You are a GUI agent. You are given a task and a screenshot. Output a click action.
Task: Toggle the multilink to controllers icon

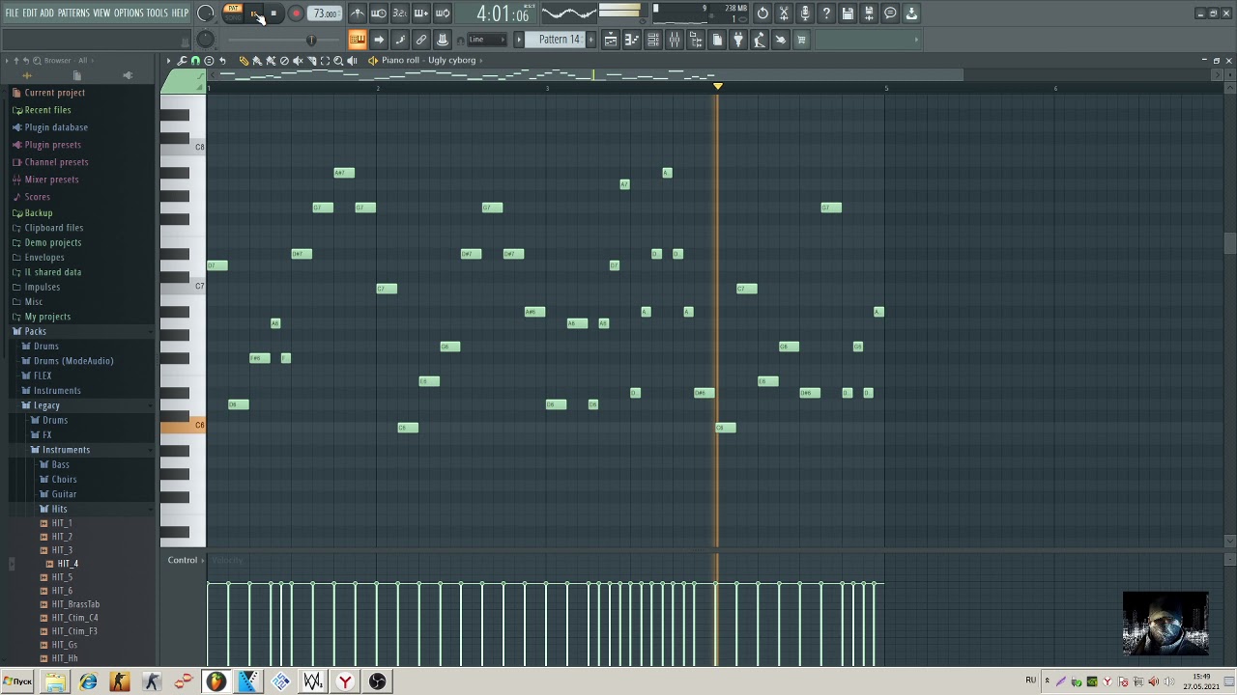[x=443, y=40]
